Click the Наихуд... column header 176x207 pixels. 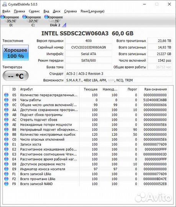[x=109, y=89]
